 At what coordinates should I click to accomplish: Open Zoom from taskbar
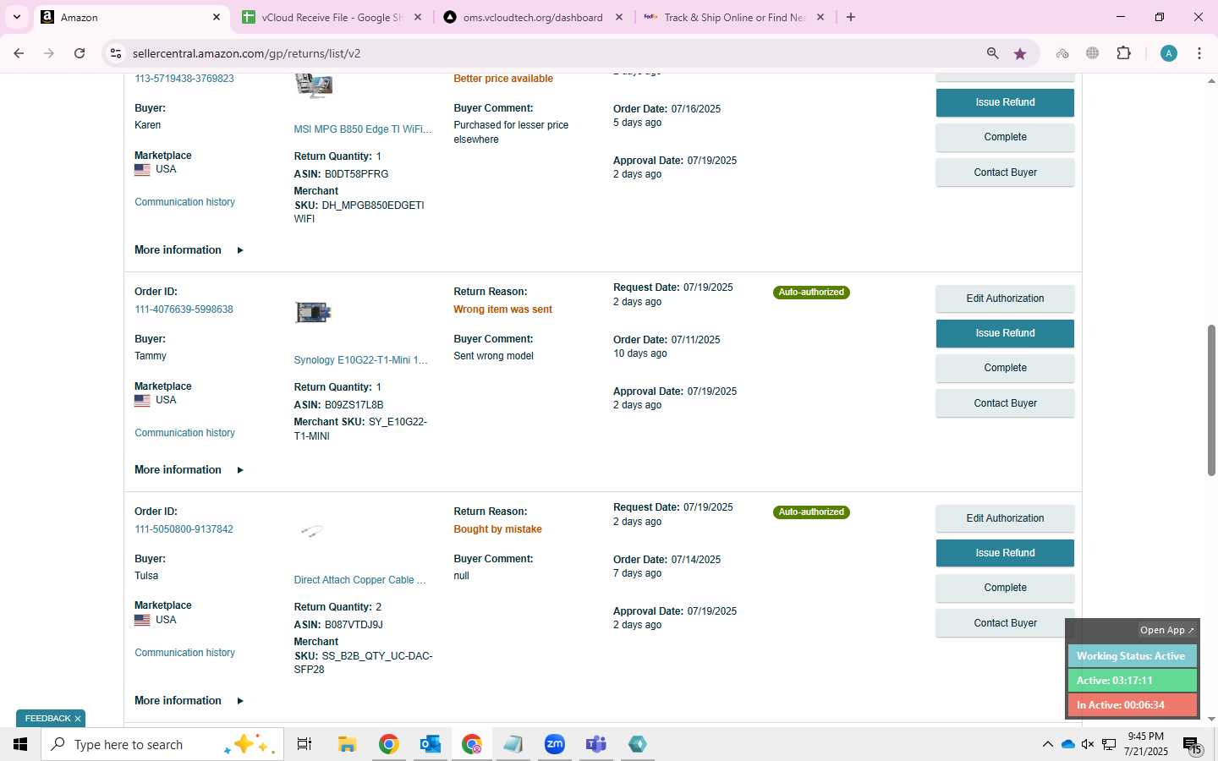click(x=555, y=744)
